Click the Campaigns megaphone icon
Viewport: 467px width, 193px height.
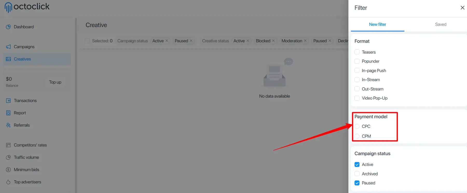click(x=8, y=47)
